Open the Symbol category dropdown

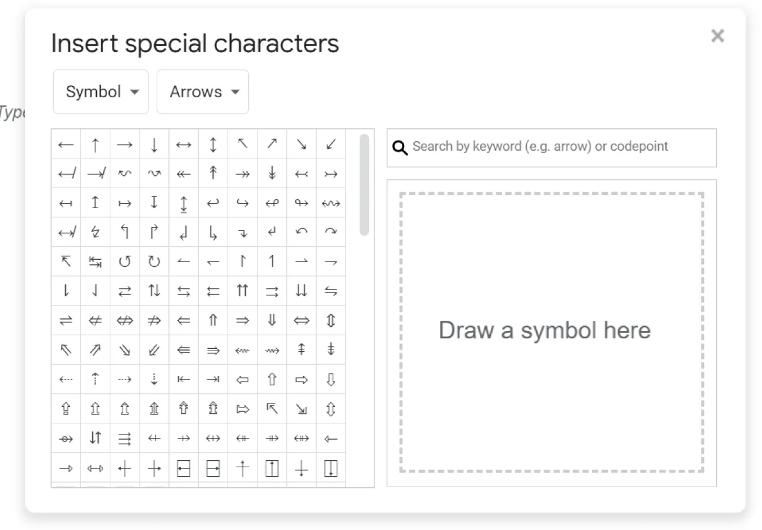click(100, 91)
